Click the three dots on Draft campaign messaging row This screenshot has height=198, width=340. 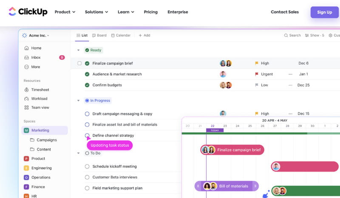[x=291, y=113]
